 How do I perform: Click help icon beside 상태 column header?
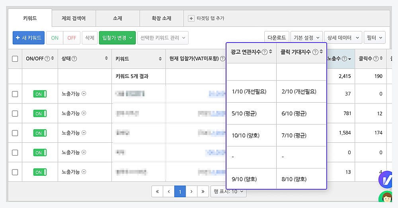coord(74,59)
